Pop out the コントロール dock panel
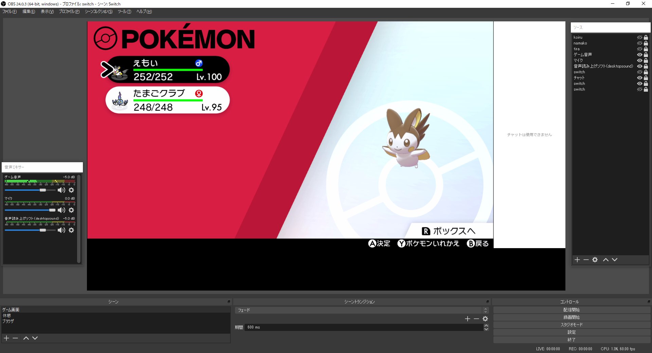 tap(649, 302)
